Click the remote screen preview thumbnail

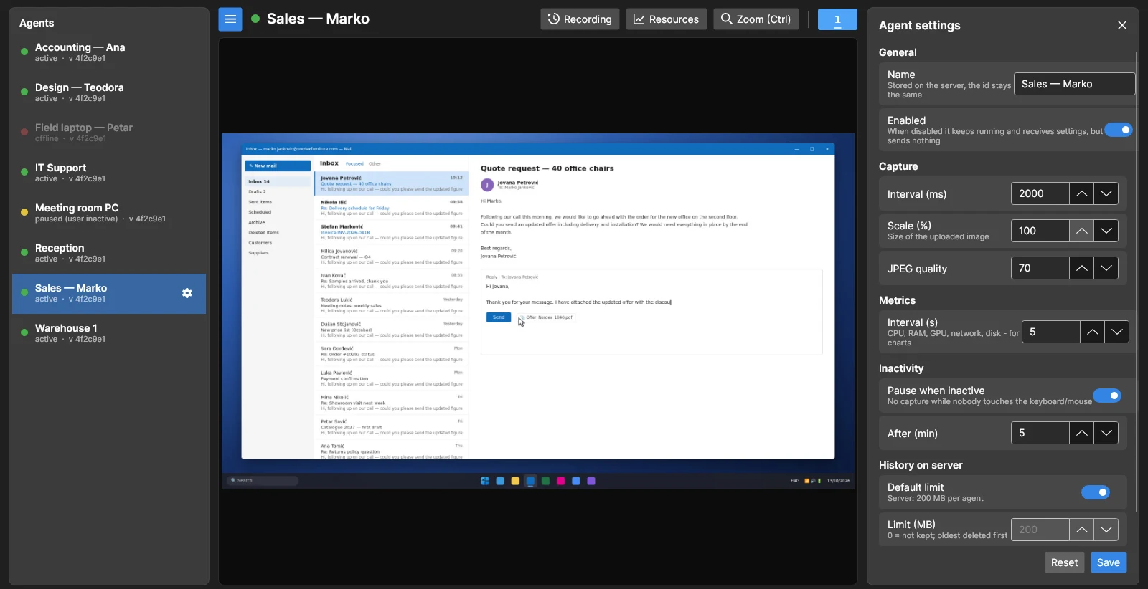(x=538, y=311)
